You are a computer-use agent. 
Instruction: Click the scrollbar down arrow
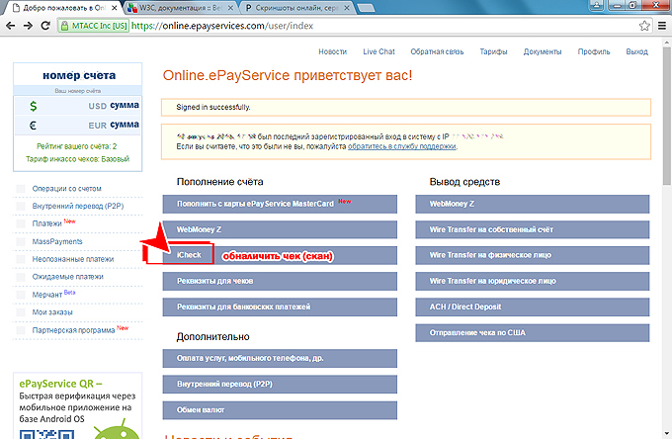click(666, 434)
